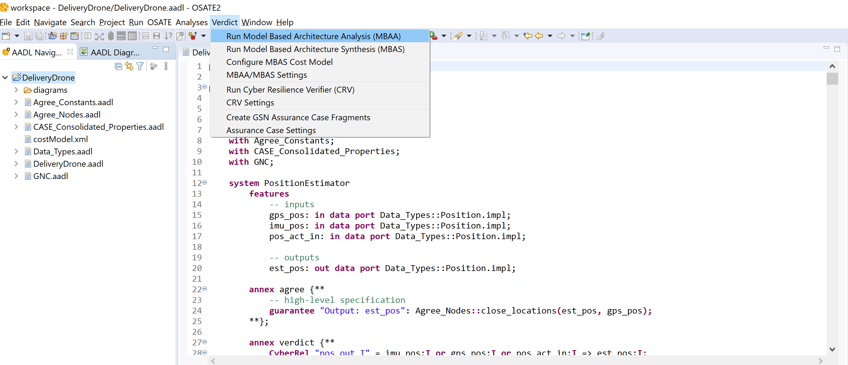This screenshot has height=365, width=848.
Task: Click the Analyses menu item
Action: click(192, 22)
